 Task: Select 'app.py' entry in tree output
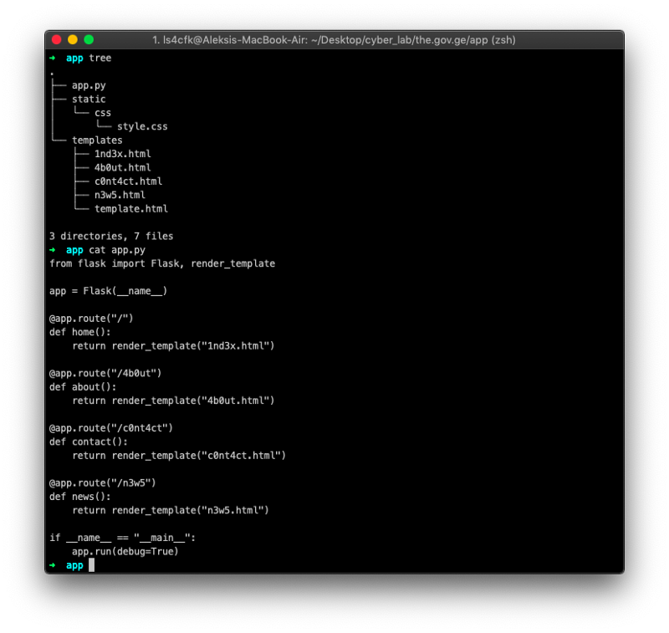click(x=89, y=86)
